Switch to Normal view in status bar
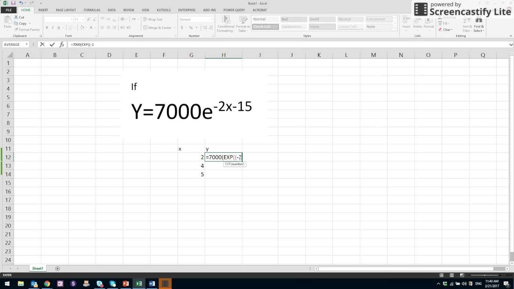The height and width of the screenshot is (289, 514). click(441, 275)
